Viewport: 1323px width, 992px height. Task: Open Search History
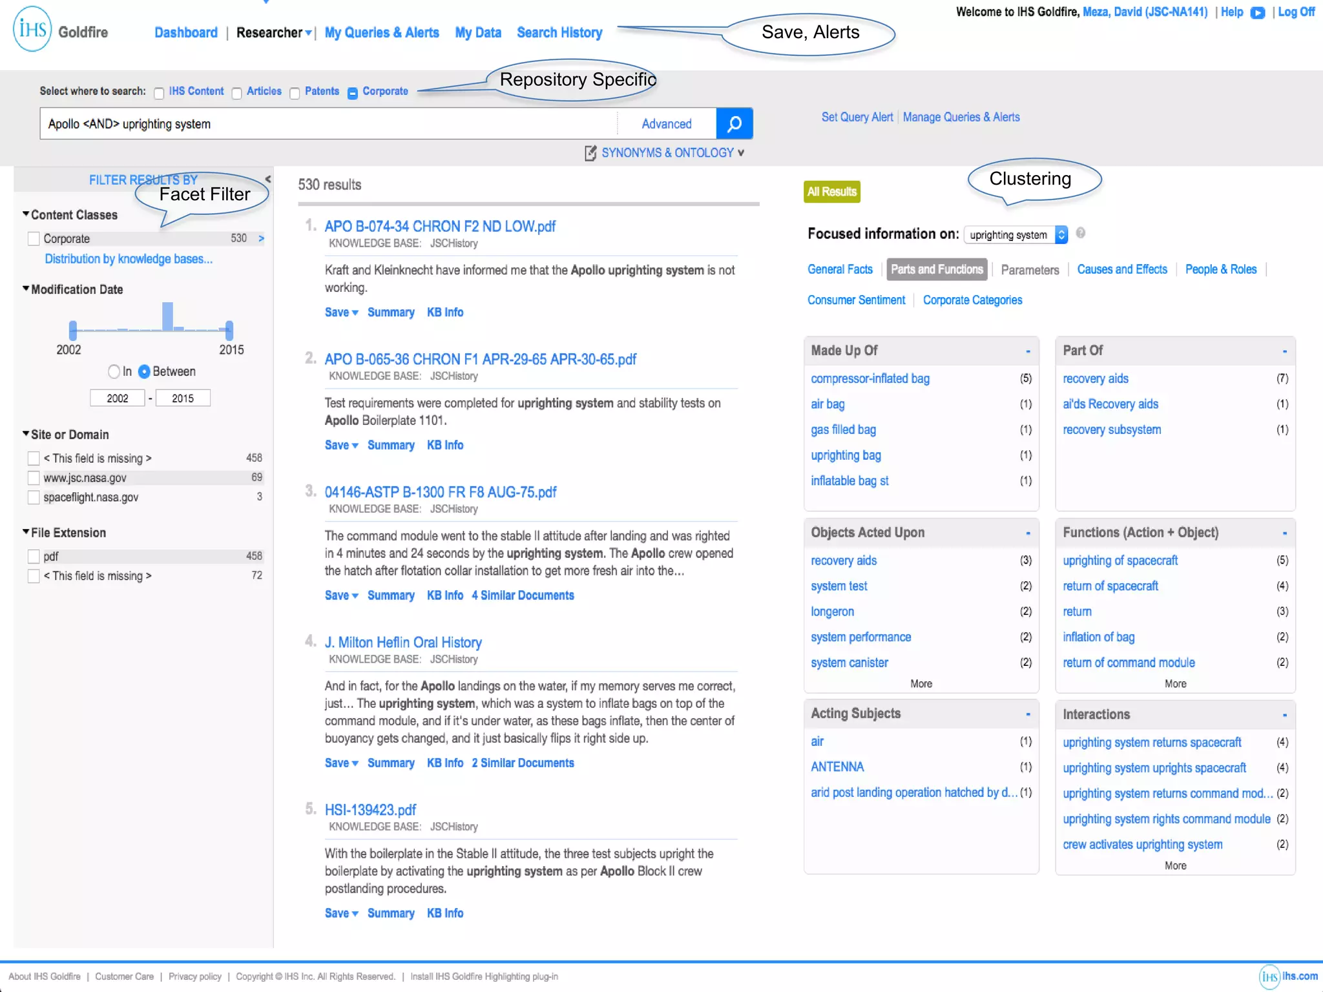(x=559, y=32)
